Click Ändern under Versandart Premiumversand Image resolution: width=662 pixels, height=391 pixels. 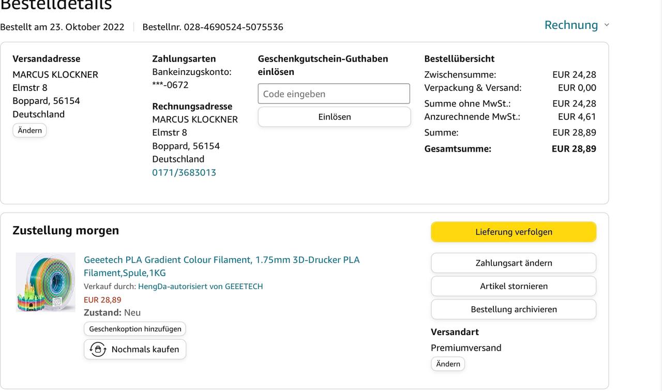(448, 364)
